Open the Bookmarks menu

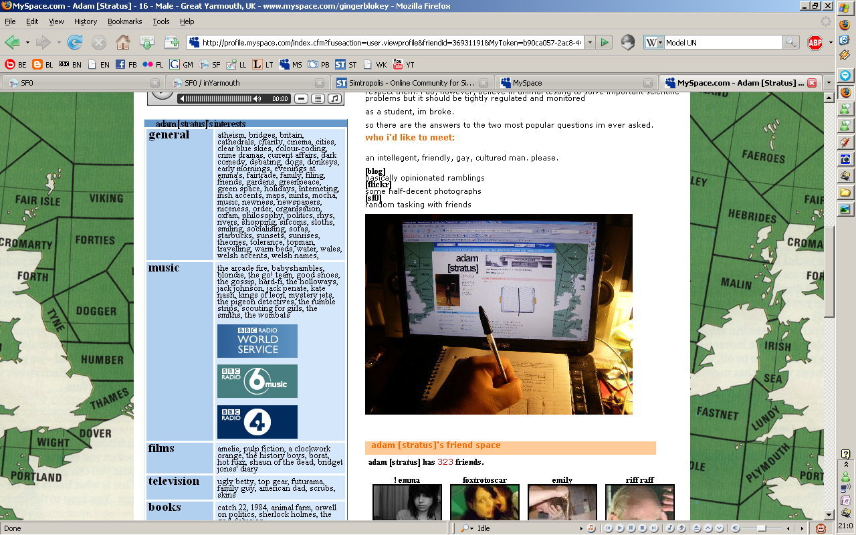pos(124,21)
